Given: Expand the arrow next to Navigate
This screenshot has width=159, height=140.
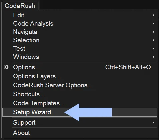Looking at the screenshot, I should [154, 32].
